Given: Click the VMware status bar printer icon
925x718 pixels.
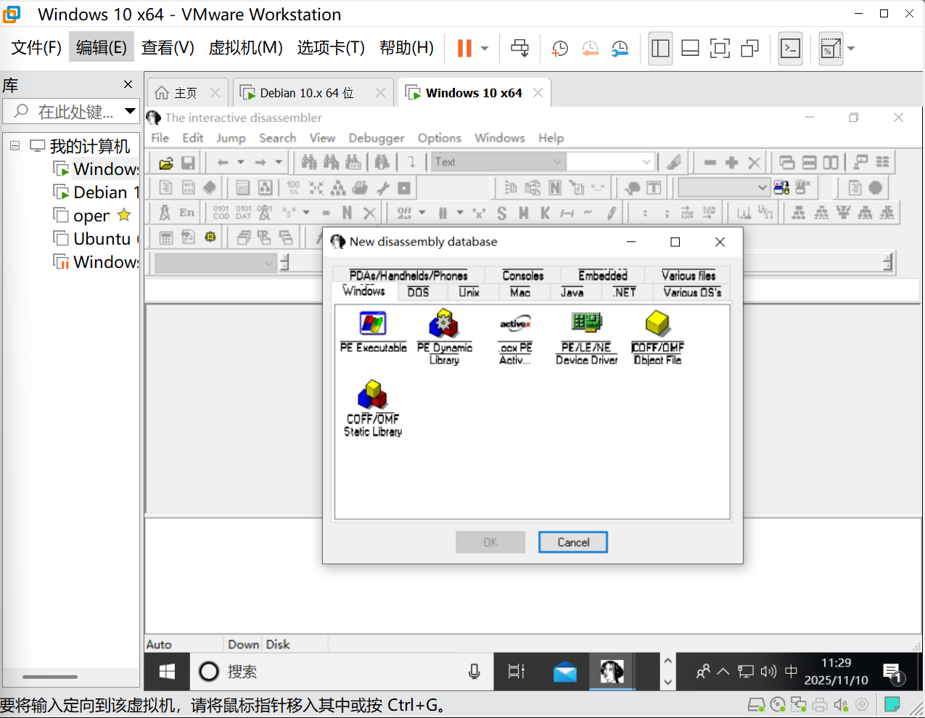Looking at the screenshot, I should [820, 704].
